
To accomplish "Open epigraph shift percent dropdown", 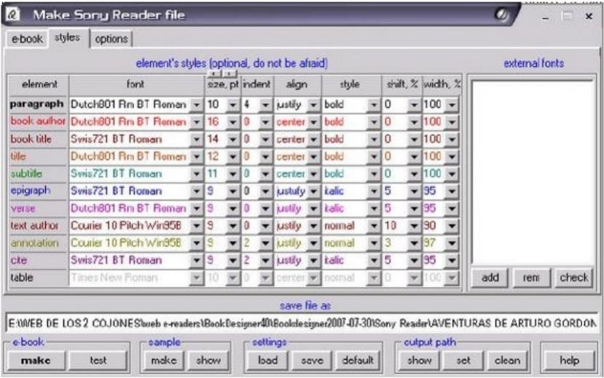I will pyautogui.click(x=414, y=192).
